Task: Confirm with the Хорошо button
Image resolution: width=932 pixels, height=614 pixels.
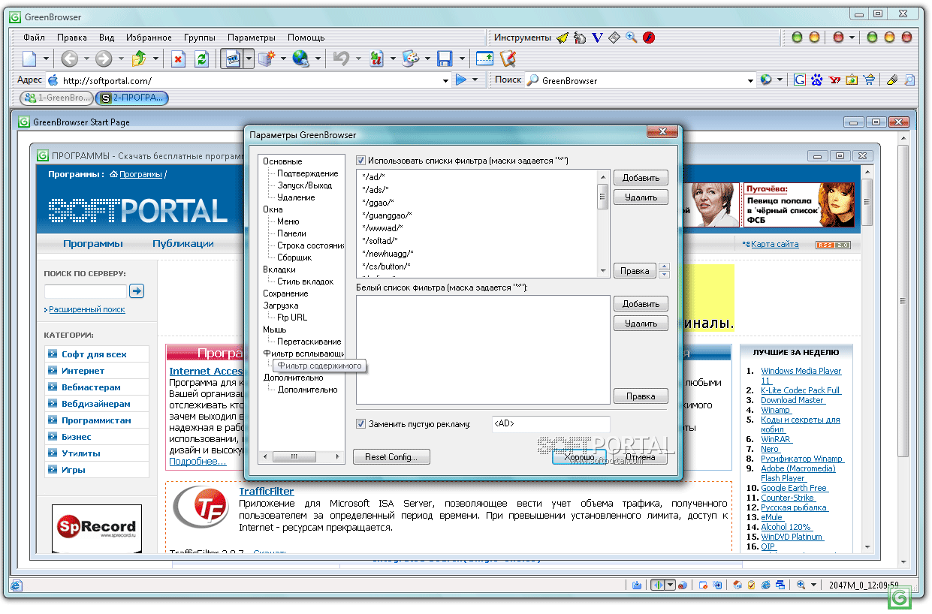Action: [579, 457]
